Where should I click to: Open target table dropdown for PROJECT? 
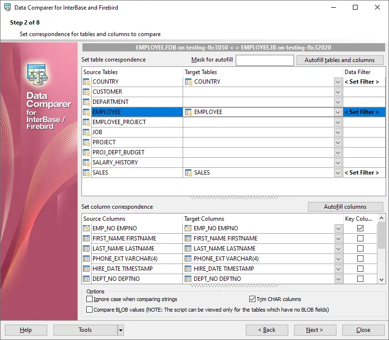coord(338,142)
